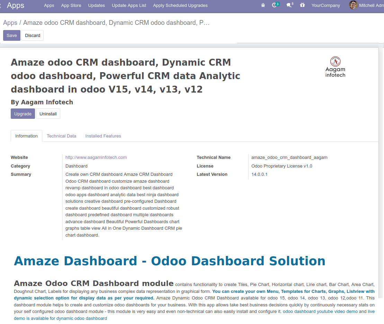Click the Website field label
The width and height of the screenshot is (384, 324).
click(19, 158)
